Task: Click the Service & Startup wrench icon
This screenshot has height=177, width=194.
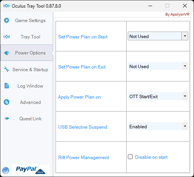Action: tap(6, 69)
